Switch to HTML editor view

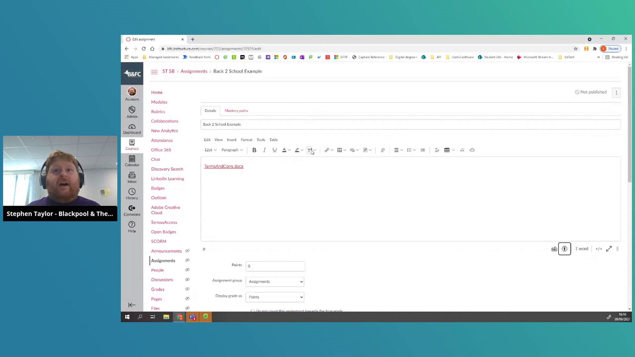599,249
